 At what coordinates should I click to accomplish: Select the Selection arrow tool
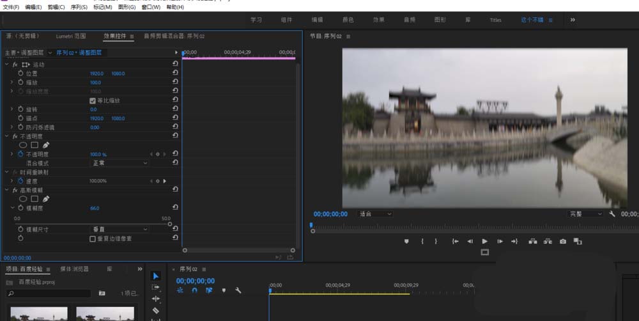click(x=156, y=276)
